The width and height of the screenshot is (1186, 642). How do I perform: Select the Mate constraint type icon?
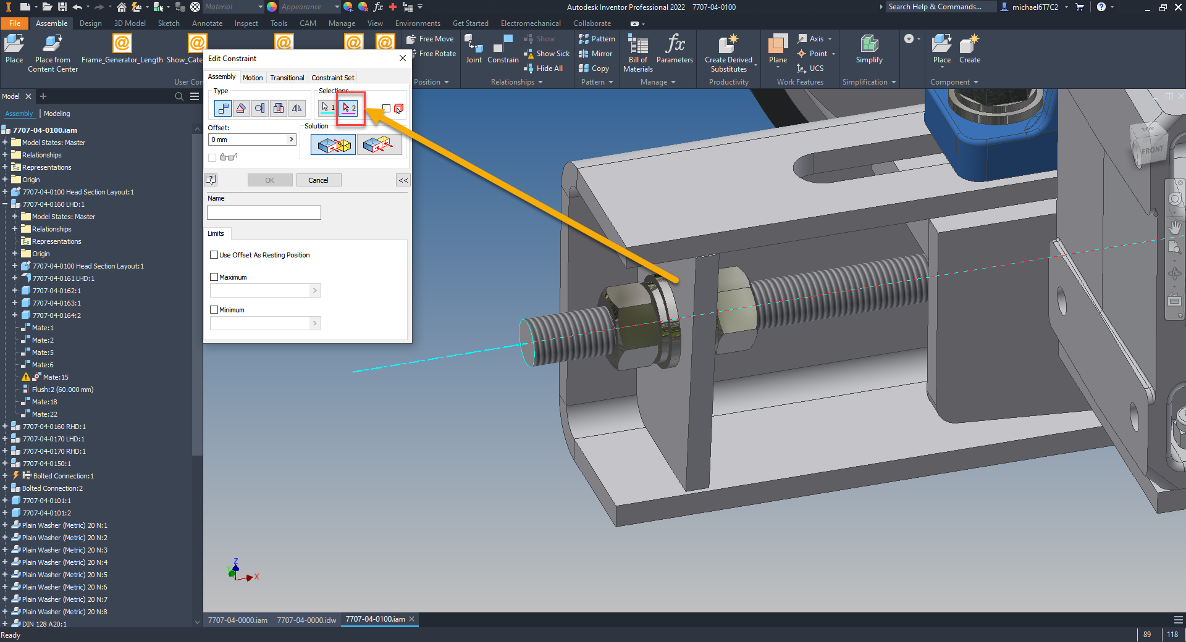[222, 108]
